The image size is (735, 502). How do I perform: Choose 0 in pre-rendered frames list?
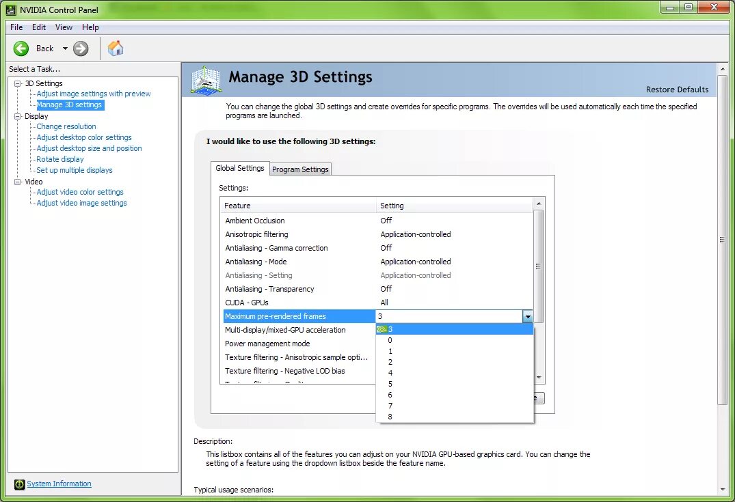pos(455,340)
